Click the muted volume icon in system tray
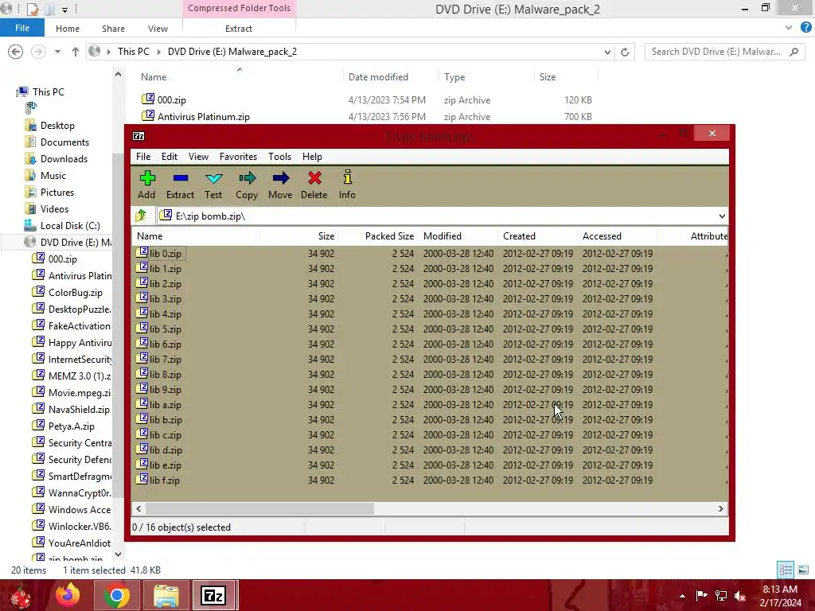Screen dimensions: 815x611 pos(741,596)
